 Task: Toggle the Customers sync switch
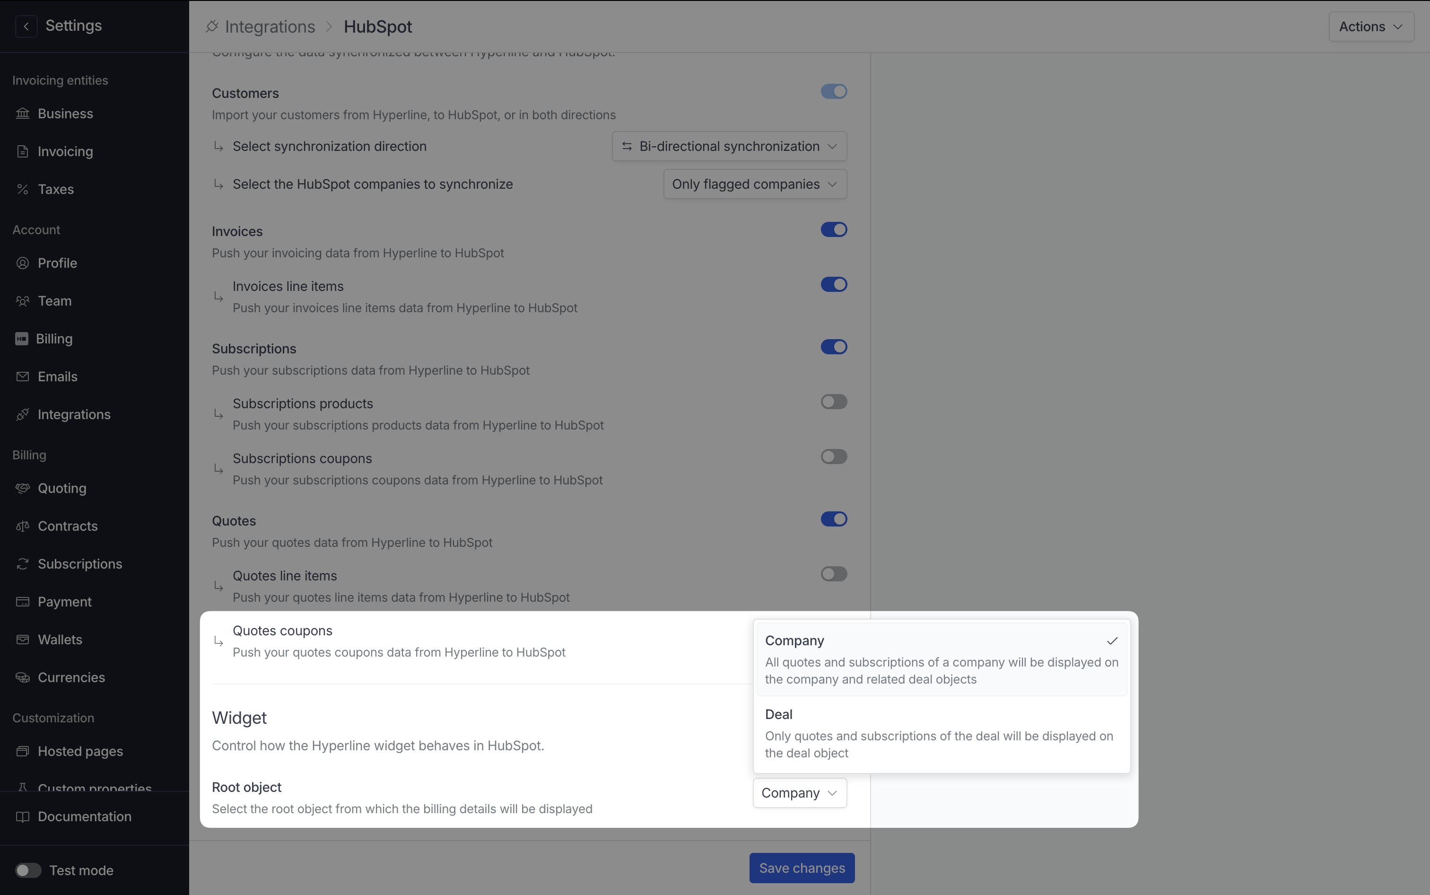[x=834, y=91]
